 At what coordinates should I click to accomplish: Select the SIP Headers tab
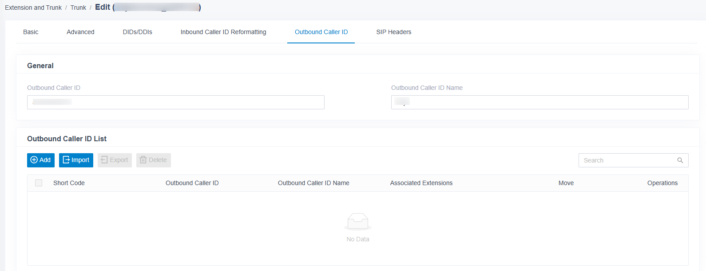tap(394, 32)
